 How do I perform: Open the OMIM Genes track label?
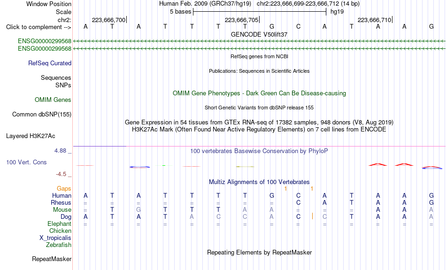(53, 100)
